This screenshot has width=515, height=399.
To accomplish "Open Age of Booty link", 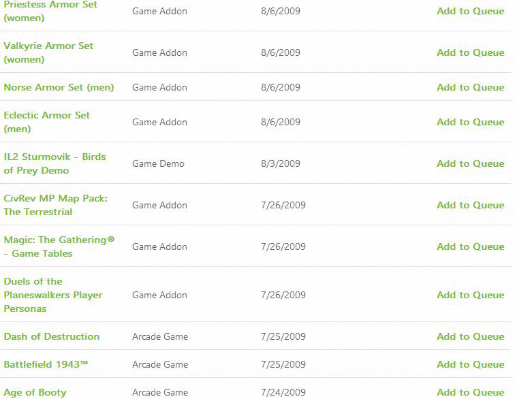I will pyautogui.click(x=35, y=392).
